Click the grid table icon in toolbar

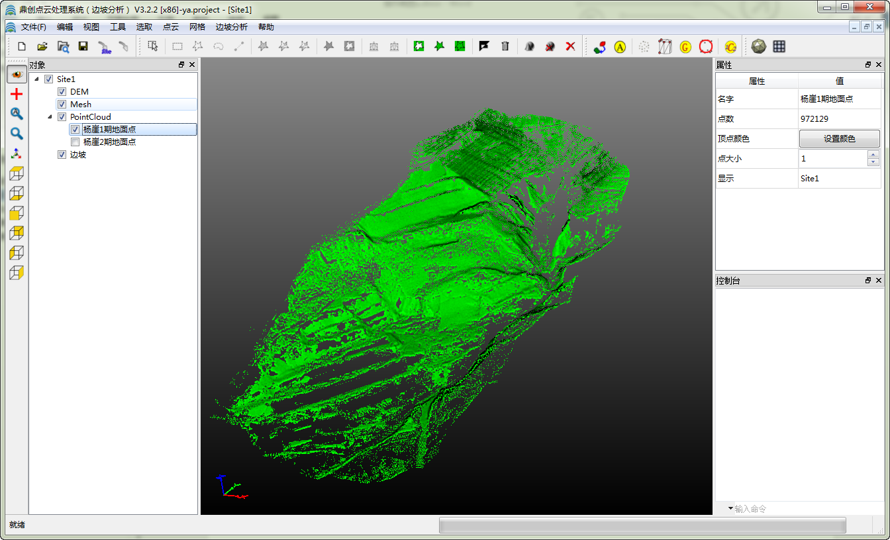779,46
